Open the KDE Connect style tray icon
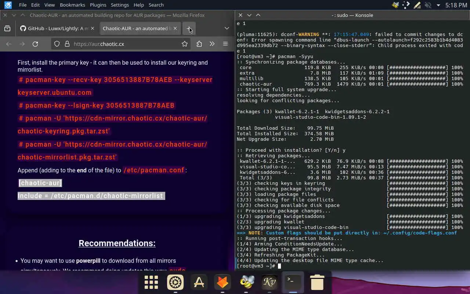Viewport: 470px width, 294px height. pyautogui.click(x=406, y=5)
